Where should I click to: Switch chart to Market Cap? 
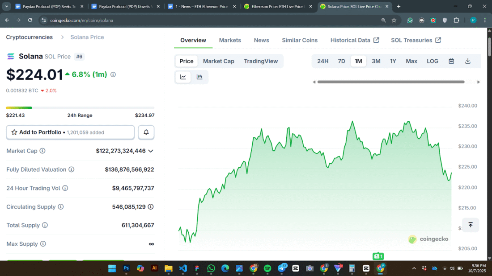218,61
